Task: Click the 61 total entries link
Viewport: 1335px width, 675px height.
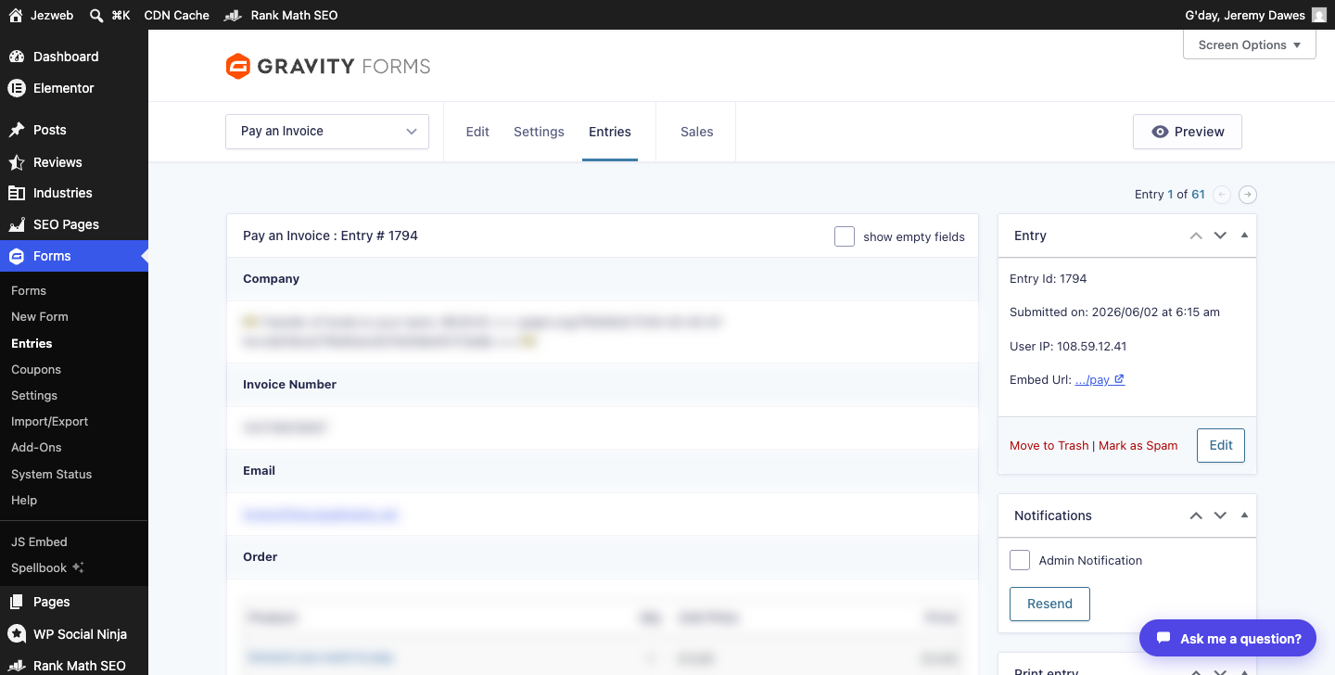Action: 1198,195
